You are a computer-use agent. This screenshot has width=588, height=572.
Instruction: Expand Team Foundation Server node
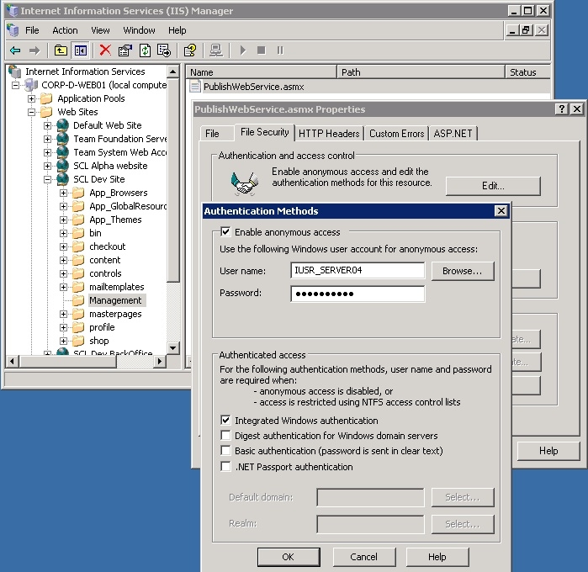click(x=47, y=139)
